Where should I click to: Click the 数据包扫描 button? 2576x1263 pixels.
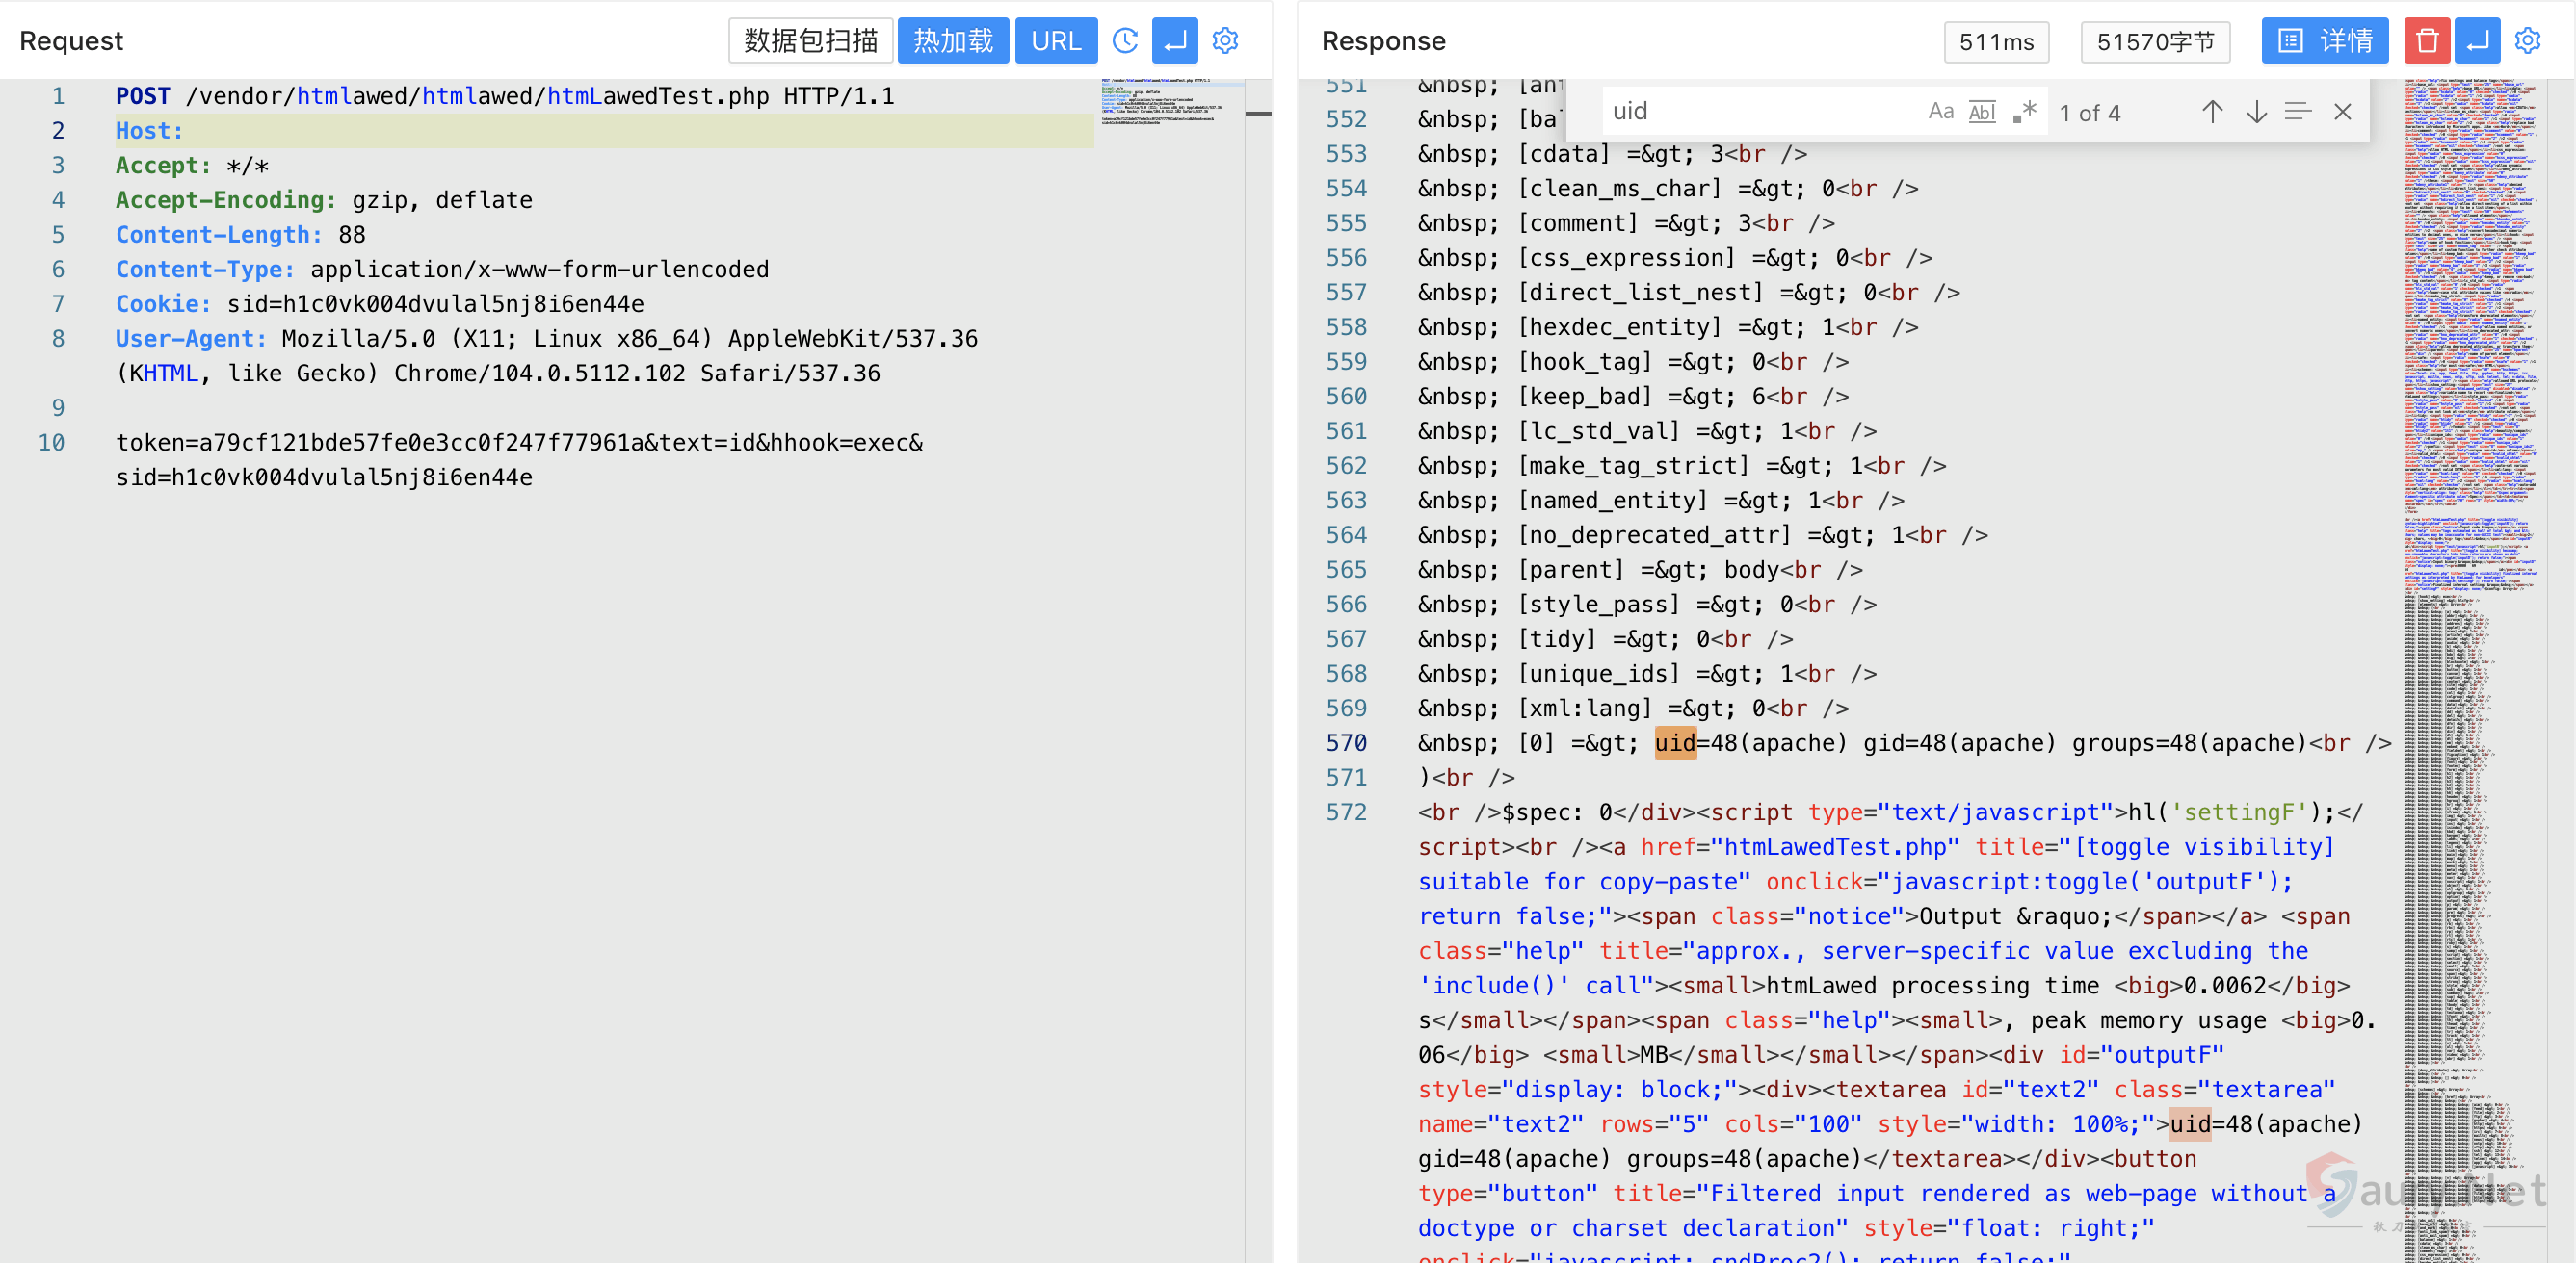coord(810,41)
